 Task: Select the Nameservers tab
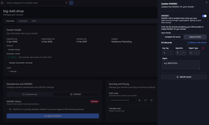pyautogui.click(x=30, y=94)
